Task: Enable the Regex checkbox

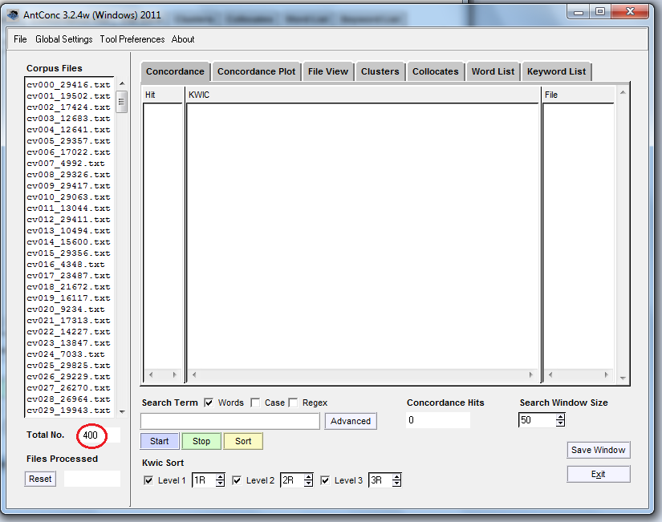Action: click(x=294, y=403)
